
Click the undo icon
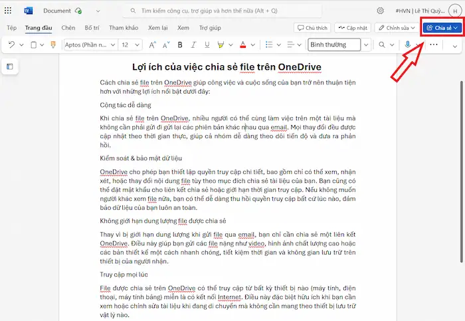click(x=11, y=45)
